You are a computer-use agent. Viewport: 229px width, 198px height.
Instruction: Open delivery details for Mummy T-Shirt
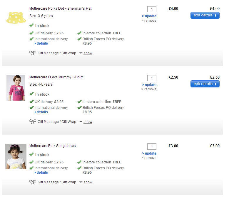coord(42,112)
